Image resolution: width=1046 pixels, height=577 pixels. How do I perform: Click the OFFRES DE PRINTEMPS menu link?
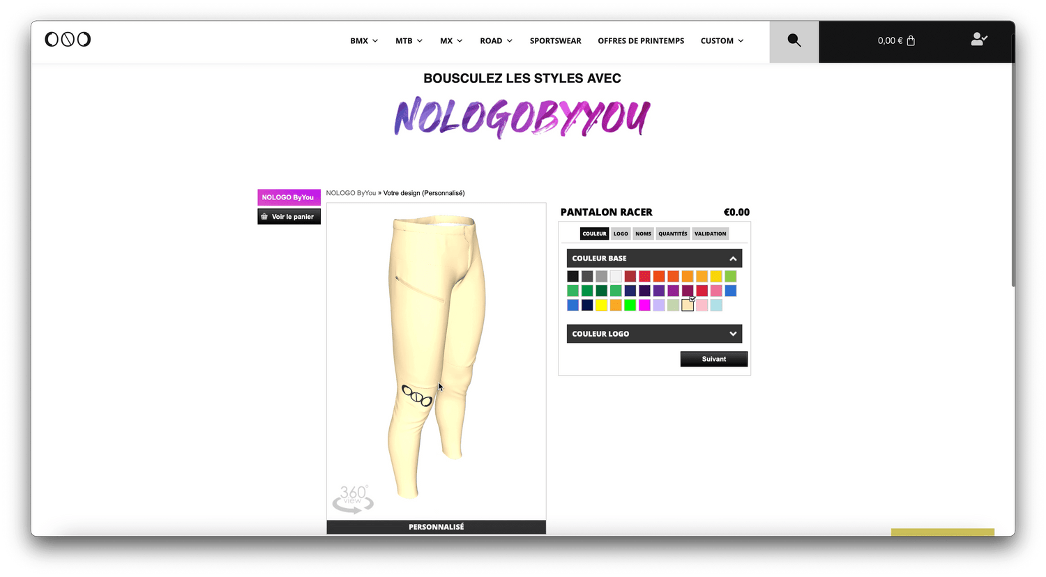click(x=641, y=40)
